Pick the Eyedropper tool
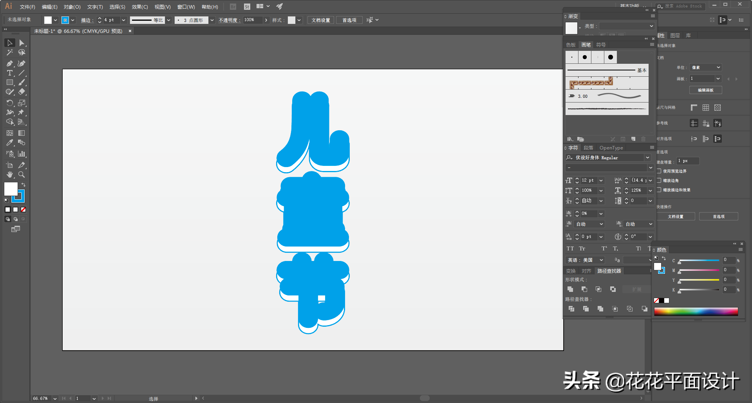 pos(9,143)
